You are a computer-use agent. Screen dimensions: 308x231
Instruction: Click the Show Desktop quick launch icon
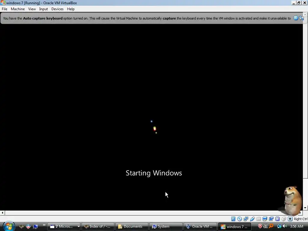[35, 226]
